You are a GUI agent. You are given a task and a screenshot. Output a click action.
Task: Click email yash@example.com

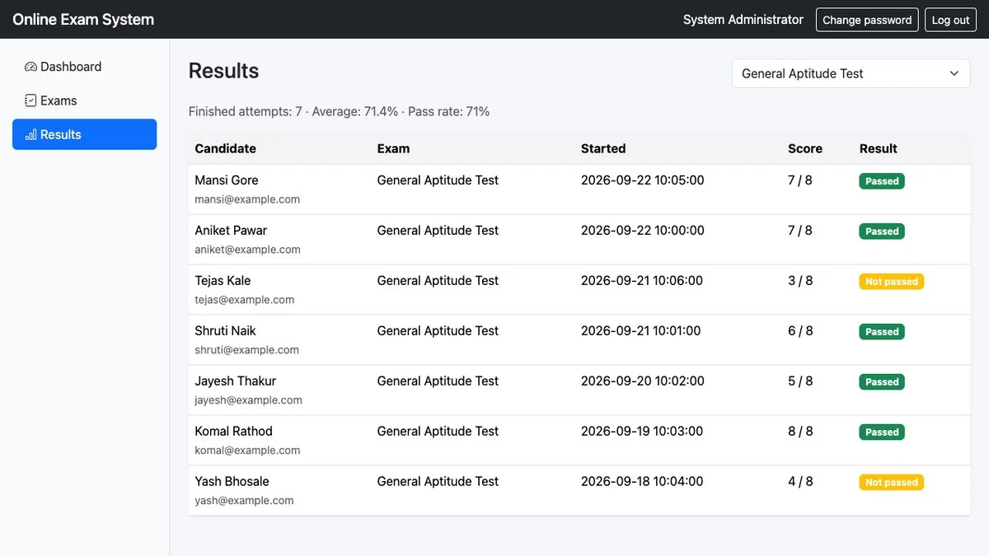pyautogui.click(x=244, y=501)
